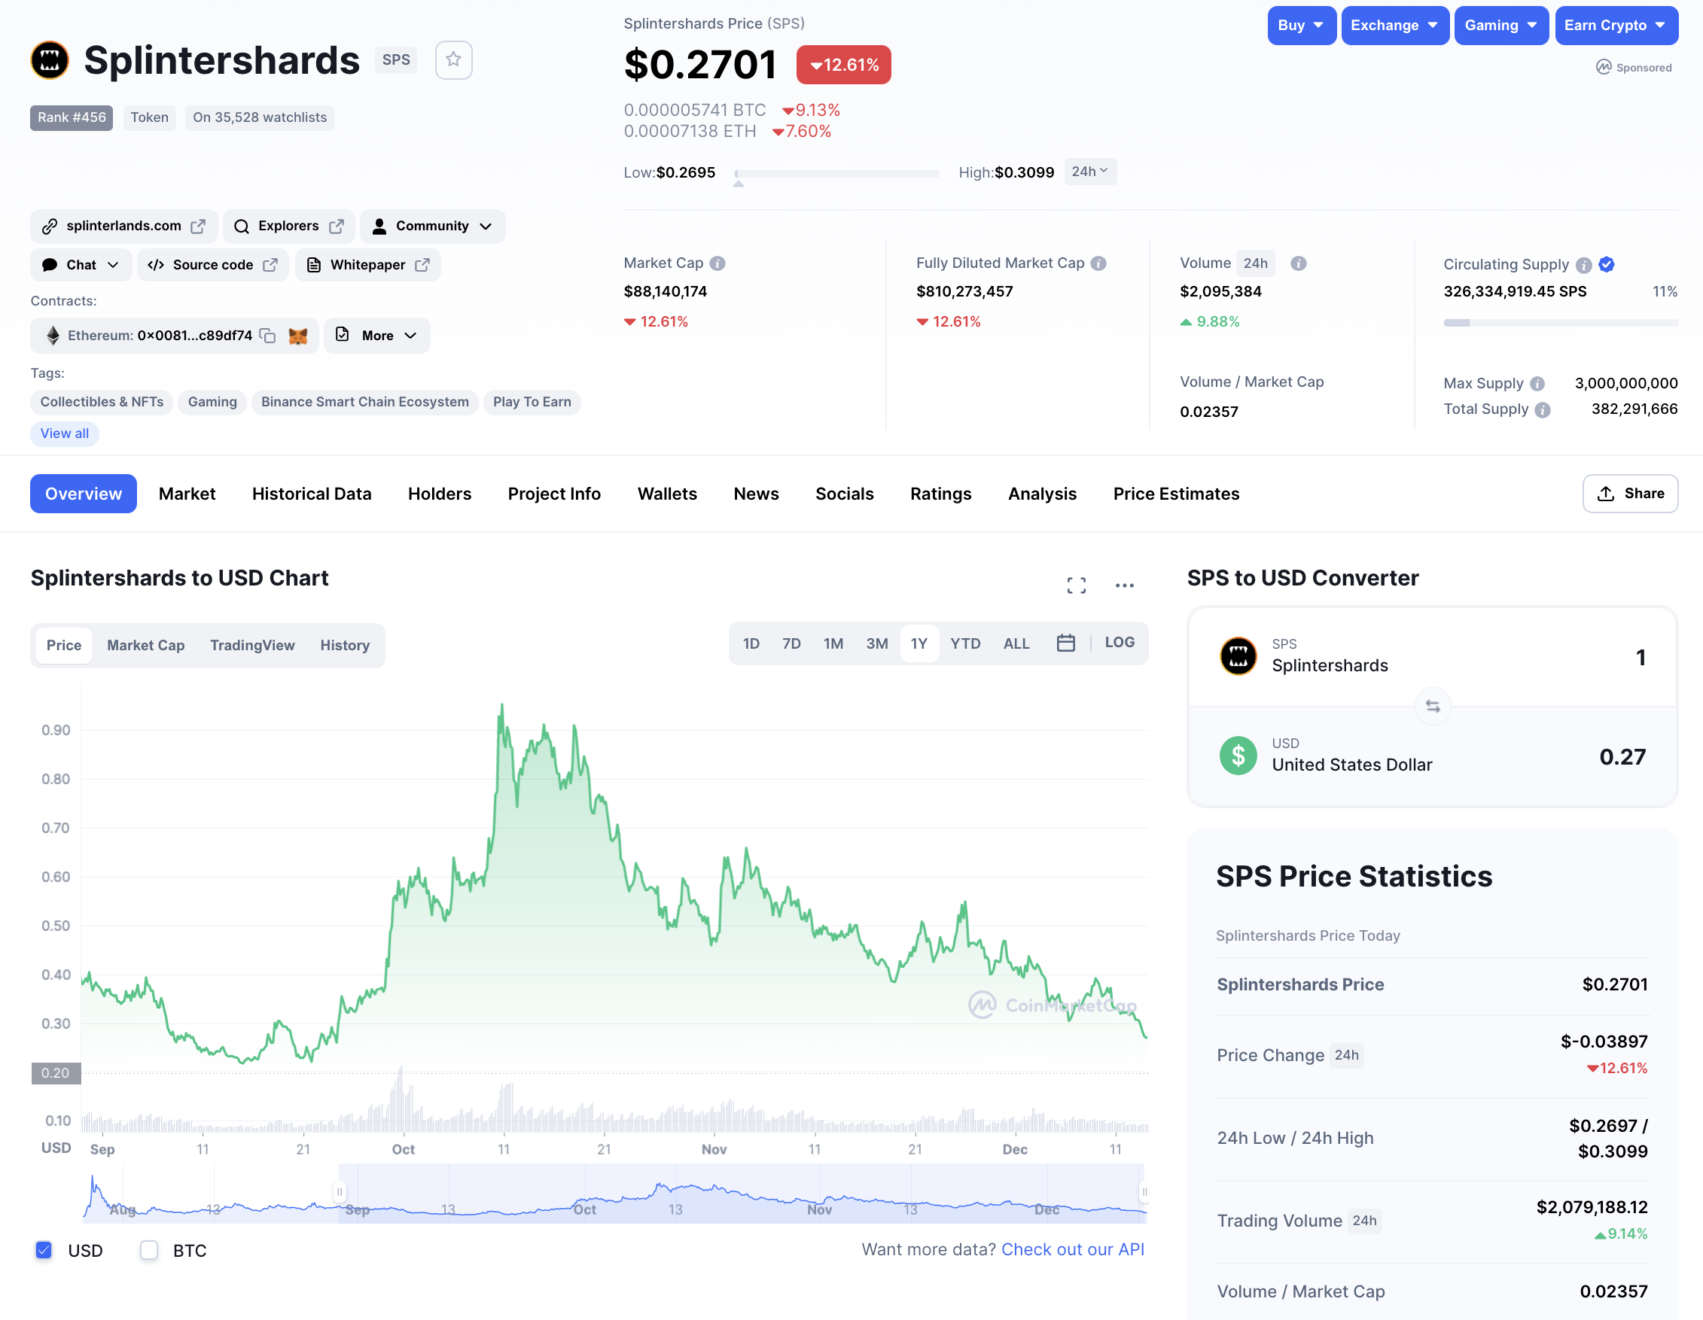Image resolution: width=1703 pixels, height=1320 pixels.
Task: Open splinterlands.com website link
Action: [124, 226]
